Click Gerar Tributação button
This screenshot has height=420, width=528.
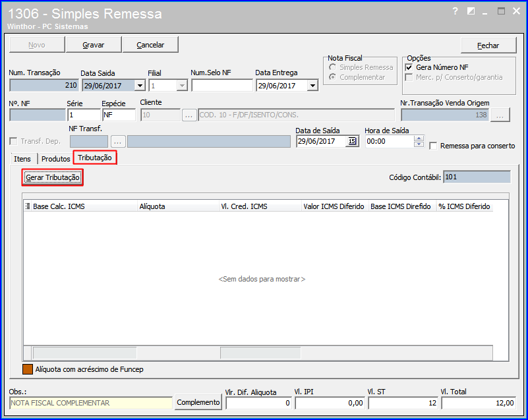point(53,177)
